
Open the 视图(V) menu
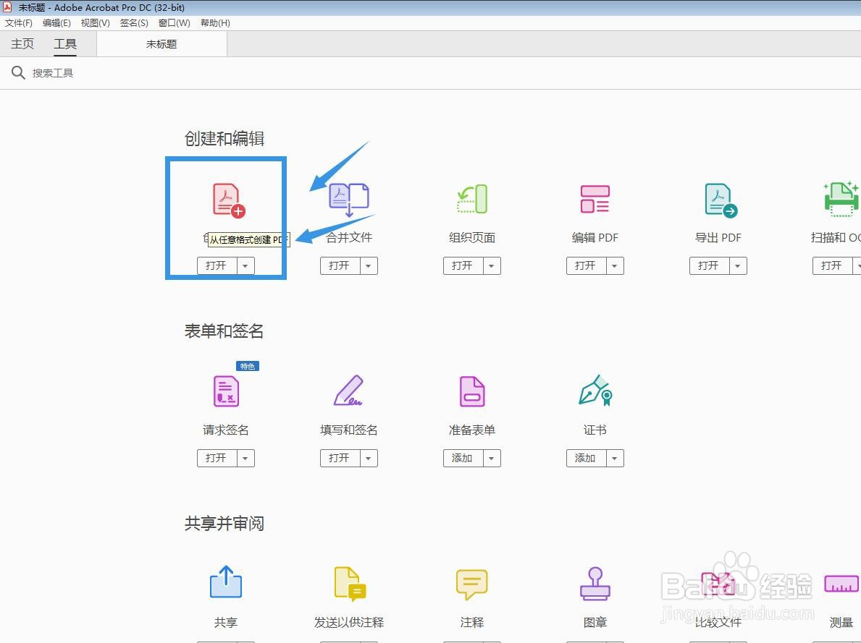tap(95, 23)
